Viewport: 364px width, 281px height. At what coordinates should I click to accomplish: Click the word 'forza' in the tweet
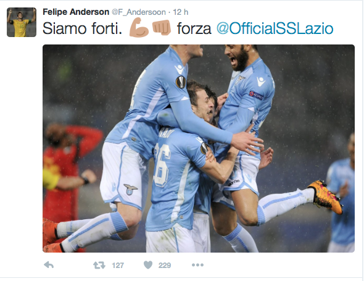pyautogui.click(x=194, y=29)
